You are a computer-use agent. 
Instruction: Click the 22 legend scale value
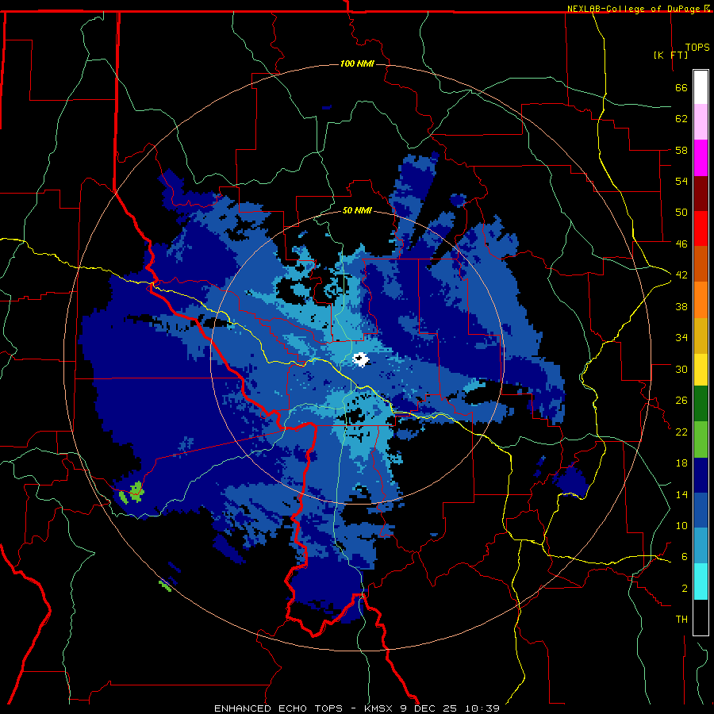click(x=681, y=432)
